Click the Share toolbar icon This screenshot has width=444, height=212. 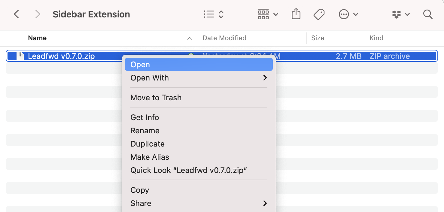(x=296, y=14)
